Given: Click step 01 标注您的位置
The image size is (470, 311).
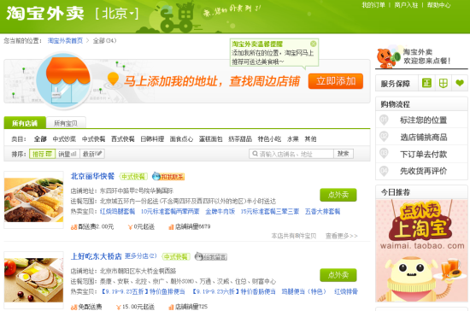Looking at the screenshot, I should (x=421, y=120).
